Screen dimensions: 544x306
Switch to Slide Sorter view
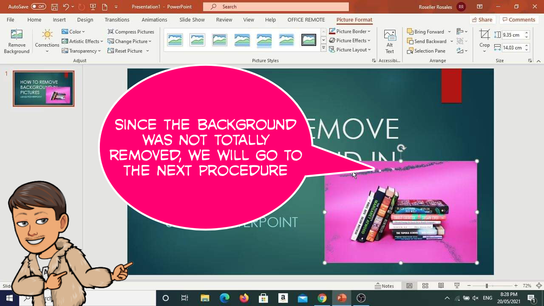425,285
